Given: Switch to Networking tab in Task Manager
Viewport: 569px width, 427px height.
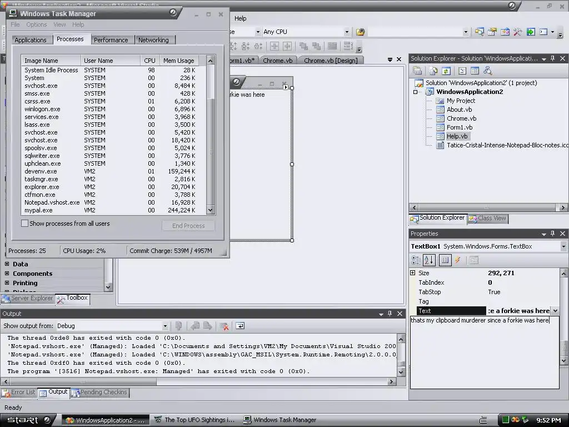Looking at the screenshot, I should pyautogui.click(x=153, y=40).
